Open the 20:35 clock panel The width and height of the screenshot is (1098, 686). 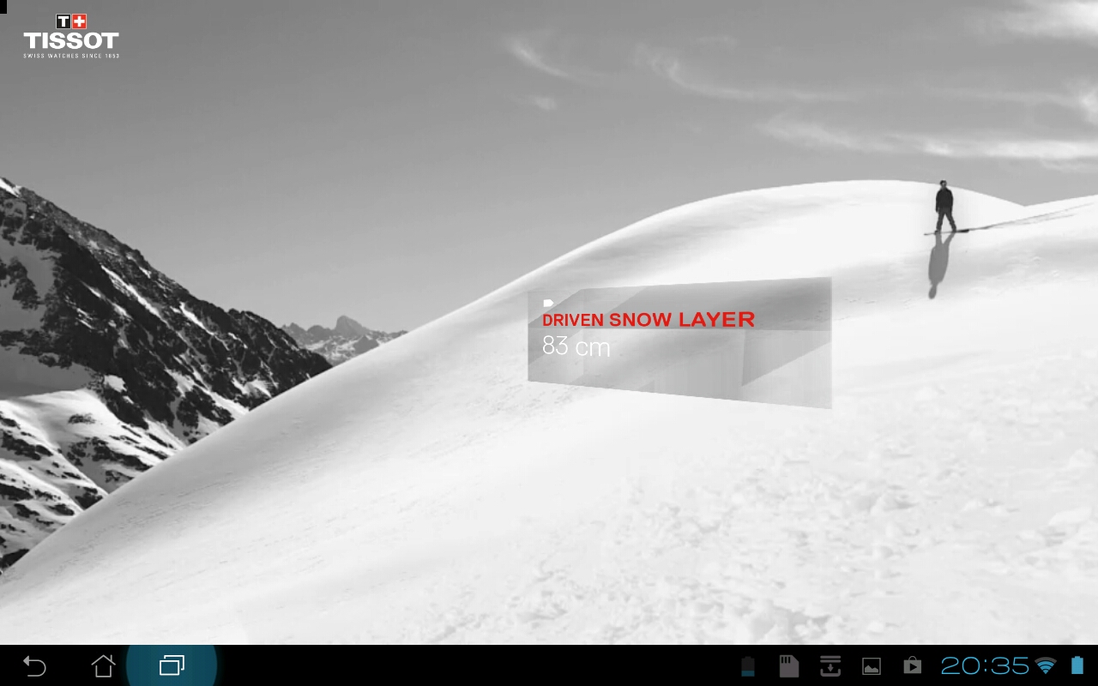click(985, 665)
